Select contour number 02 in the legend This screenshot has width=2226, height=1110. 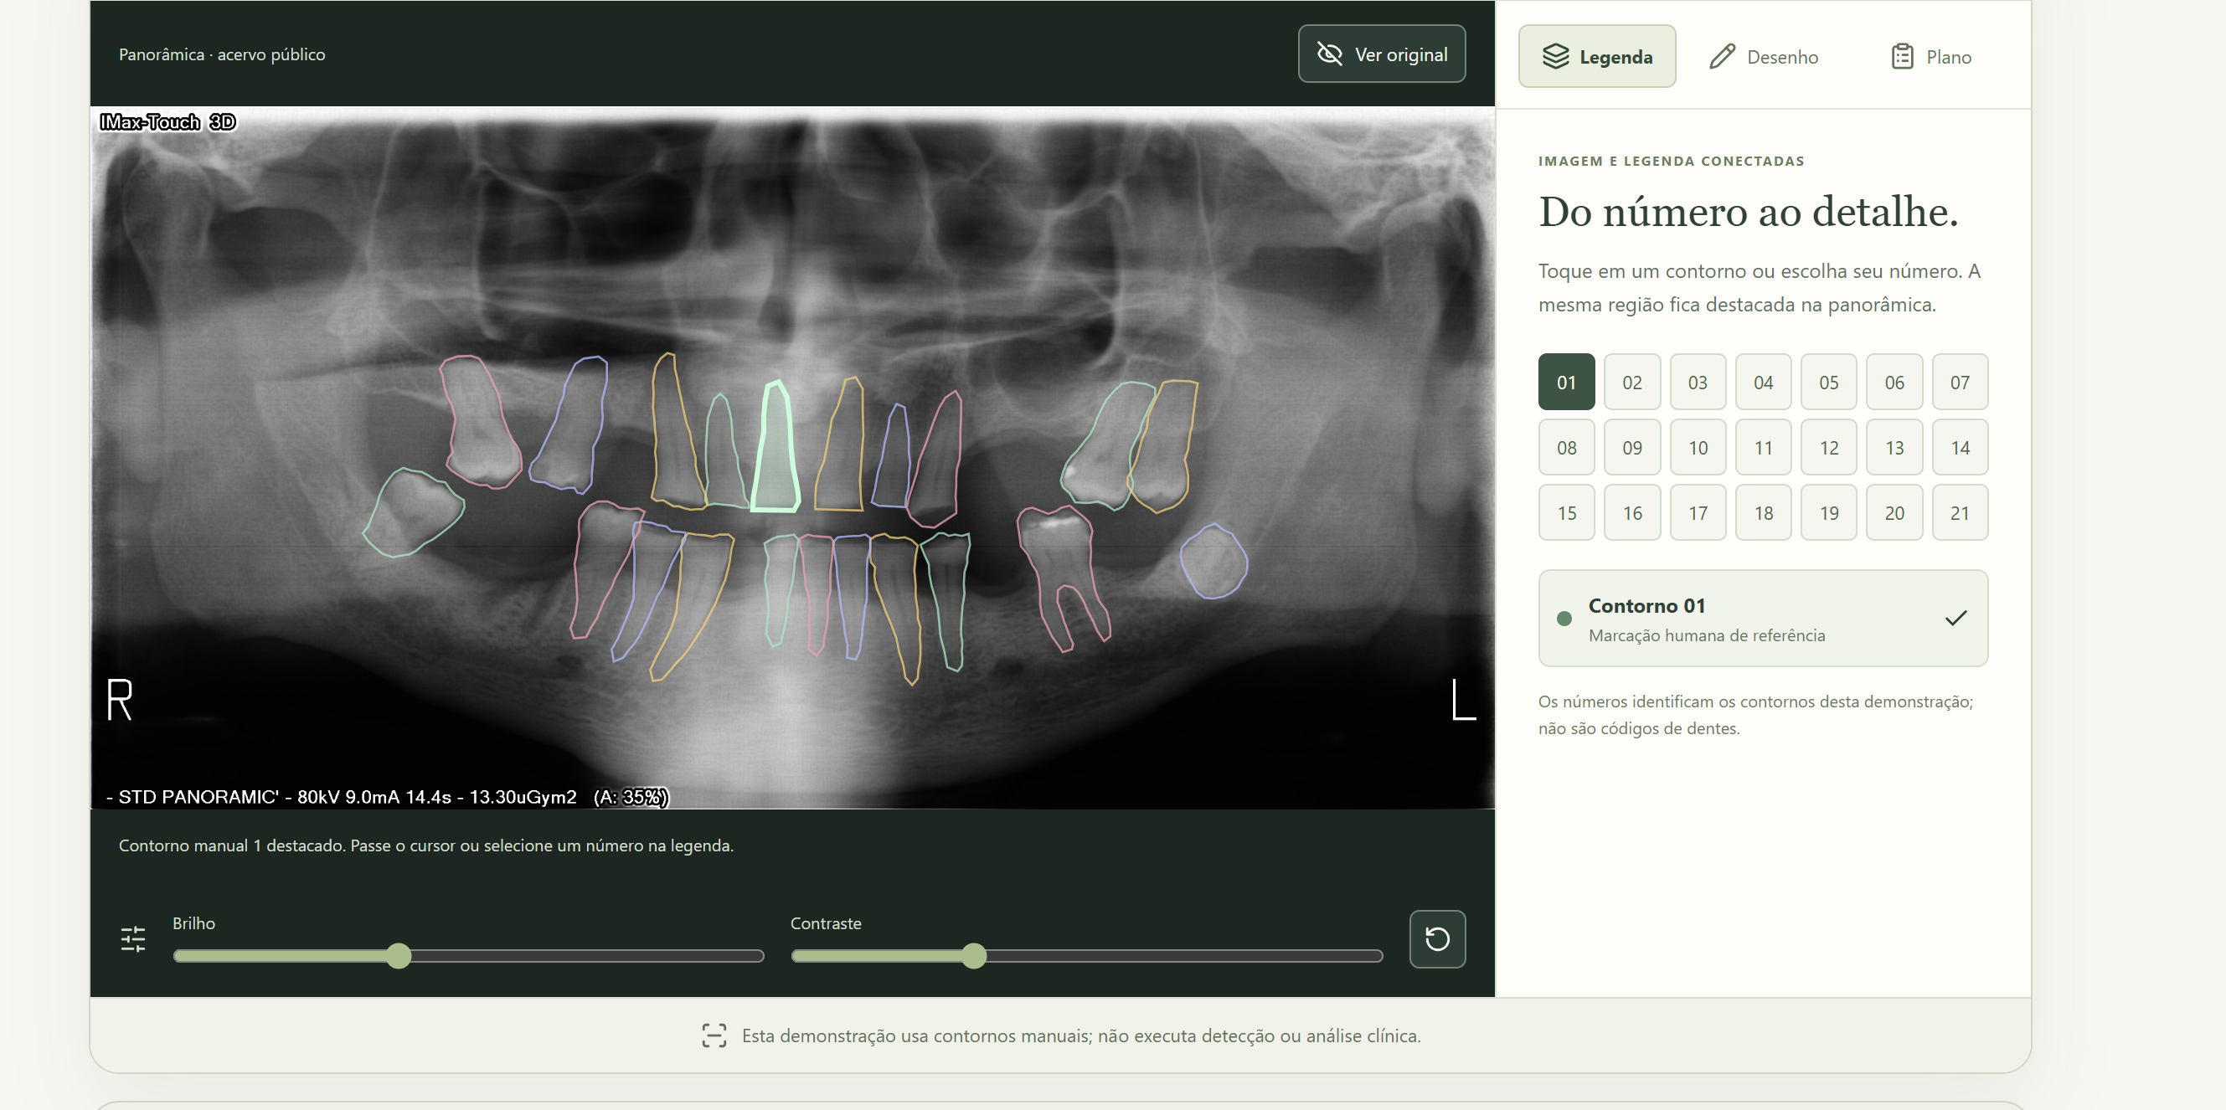(1631, 382)
